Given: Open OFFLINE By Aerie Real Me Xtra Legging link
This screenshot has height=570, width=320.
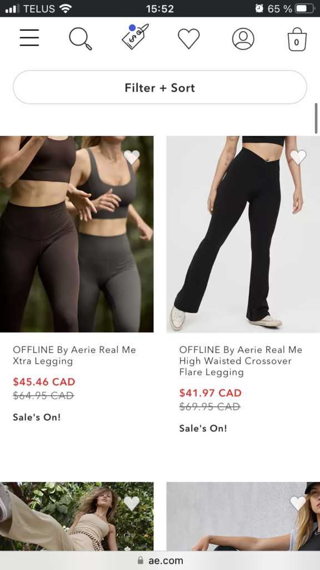Looking at the screenshot, I should [74, 356].
